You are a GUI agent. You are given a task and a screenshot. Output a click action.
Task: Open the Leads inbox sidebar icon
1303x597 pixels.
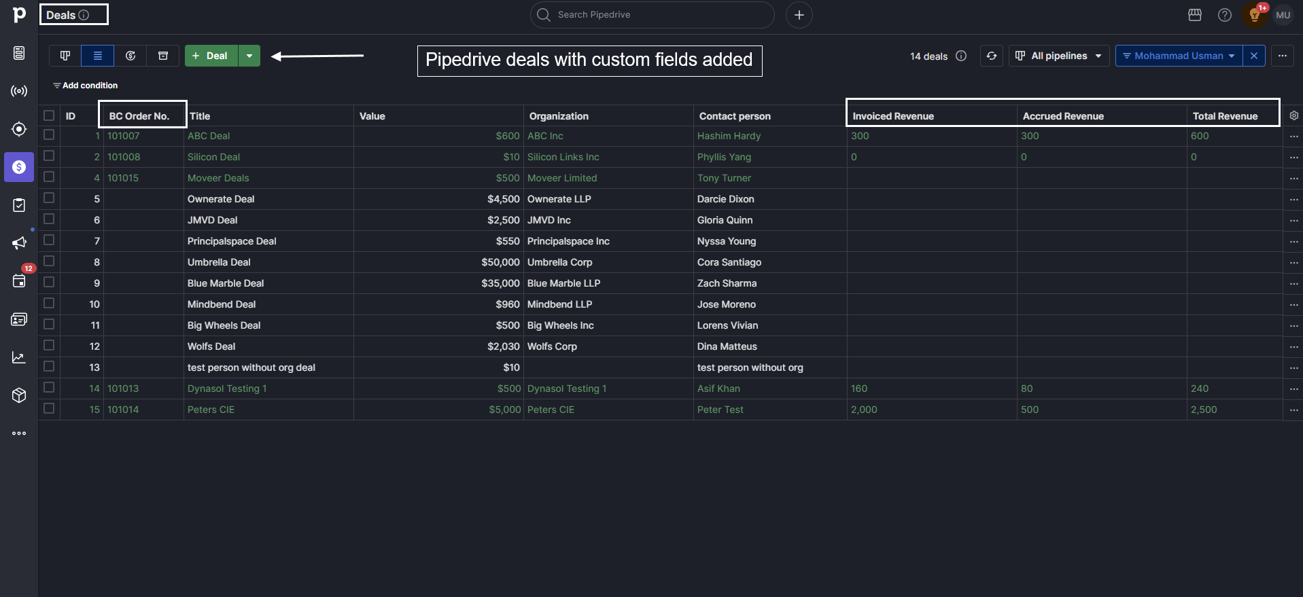pyautogui.click(x=19, y=53)
